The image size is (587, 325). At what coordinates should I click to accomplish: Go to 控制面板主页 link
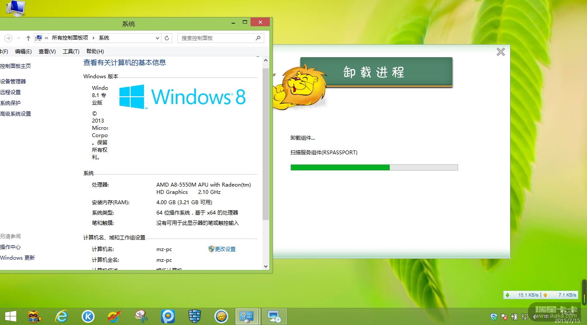click(15, 66)
